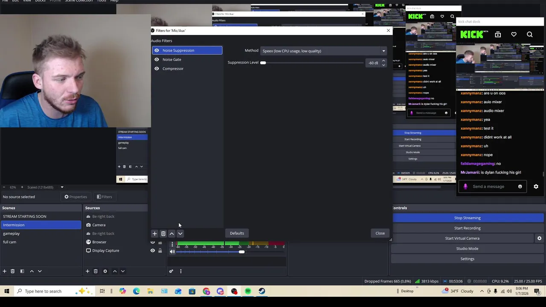Image resolution: width=546 pixels, height=307 pixels.
Task: Open the Scene Collection menu
Action: [78, 1]
